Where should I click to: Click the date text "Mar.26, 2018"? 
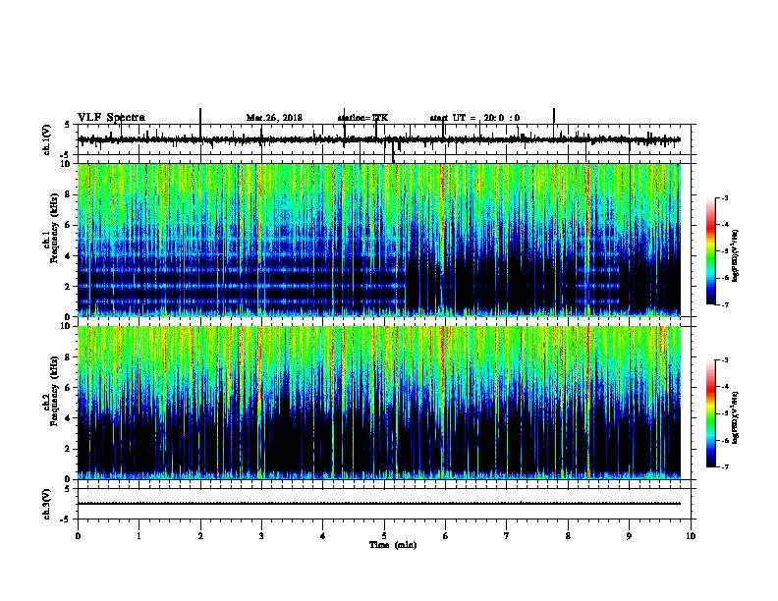click(274, 118)
